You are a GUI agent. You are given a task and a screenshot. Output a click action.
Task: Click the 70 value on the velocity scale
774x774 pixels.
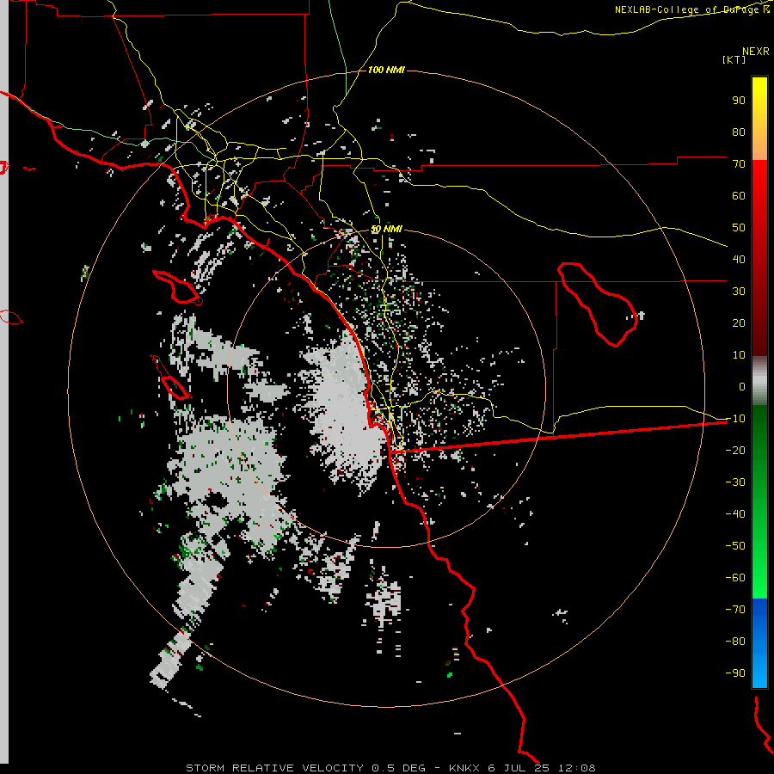tap(739, 164)
